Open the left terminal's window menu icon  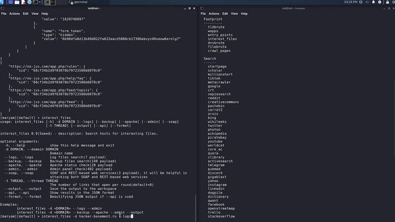pos(2,8)
